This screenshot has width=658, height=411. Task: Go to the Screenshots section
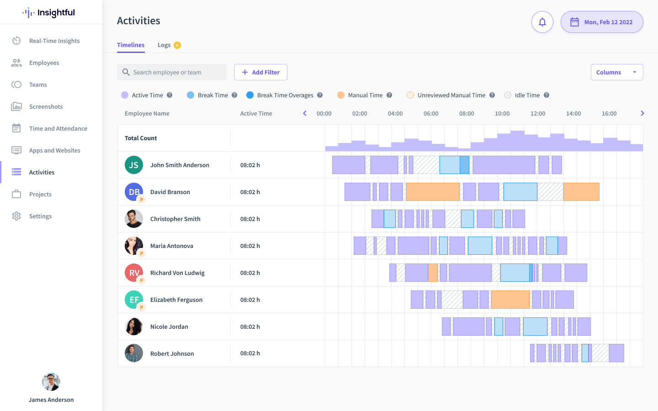(46, 106)
